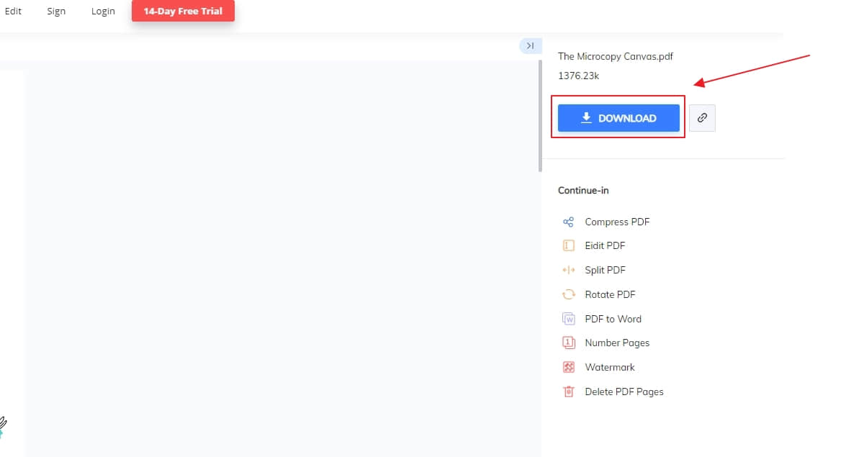Viewport: 864px width, 457px height.
Task: Open the Edit menu
Action: tap(13, 11)
